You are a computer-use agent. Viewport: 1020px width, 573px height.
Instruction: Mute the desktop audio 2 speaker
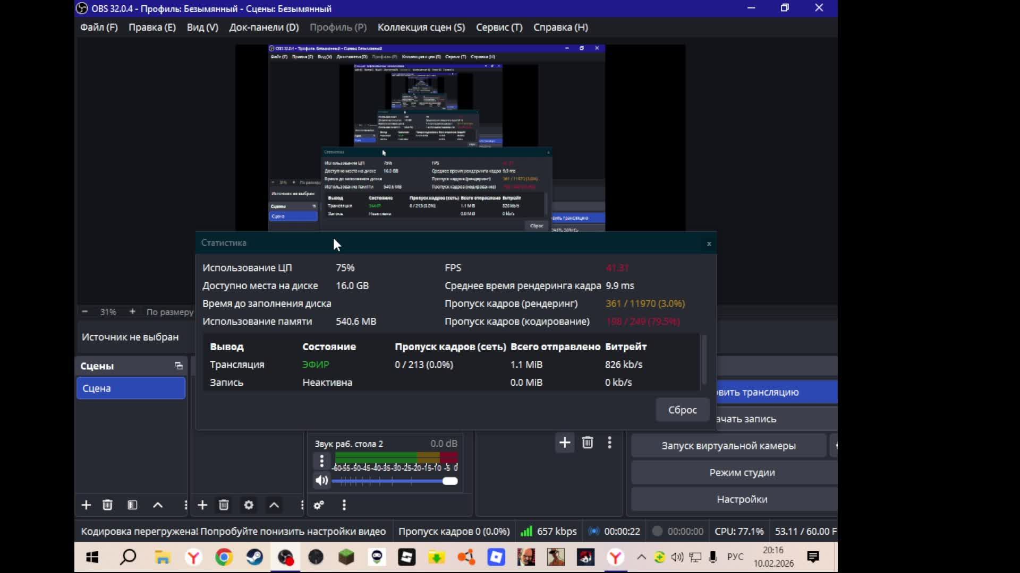(321, 481)
